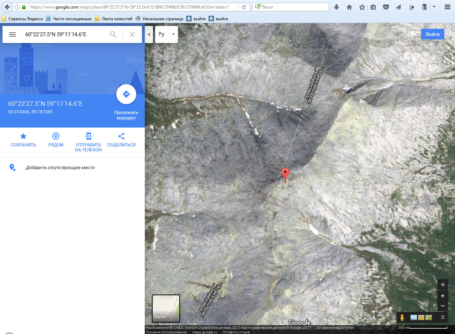Viewport: 455px width, 334px height.
Task: Show my location on the map
Action: tap(443, 285)
